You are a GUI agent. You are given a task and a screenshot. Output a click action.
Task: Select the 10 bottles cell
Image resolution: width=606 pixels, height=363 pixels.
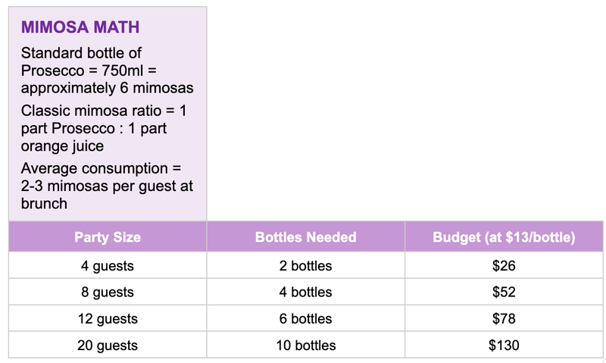[305, 346]
